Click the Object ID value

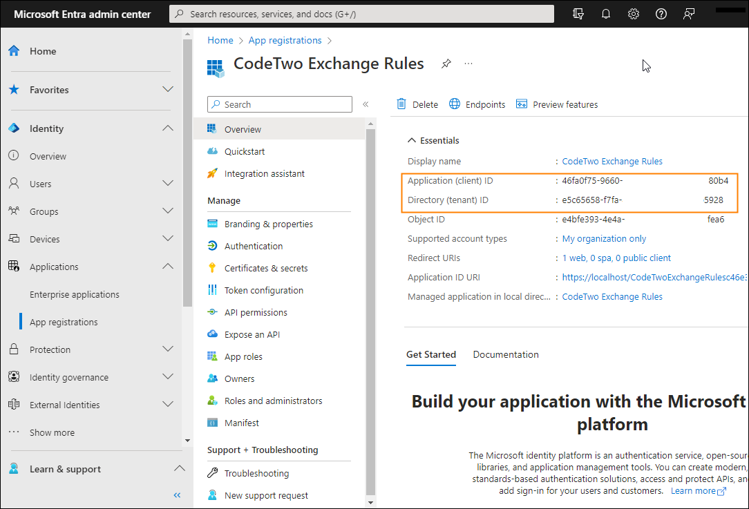643,219
